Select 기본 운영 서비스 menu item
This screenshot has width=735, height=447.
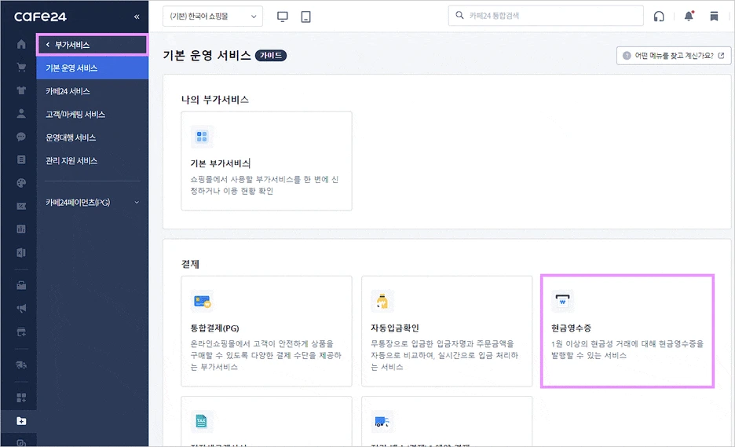tap(93, 68)
